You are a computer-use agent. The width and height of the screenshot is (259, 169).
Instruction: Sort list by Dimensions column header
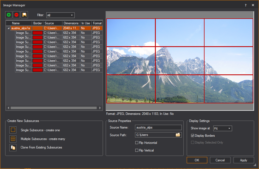click(71, 23)
